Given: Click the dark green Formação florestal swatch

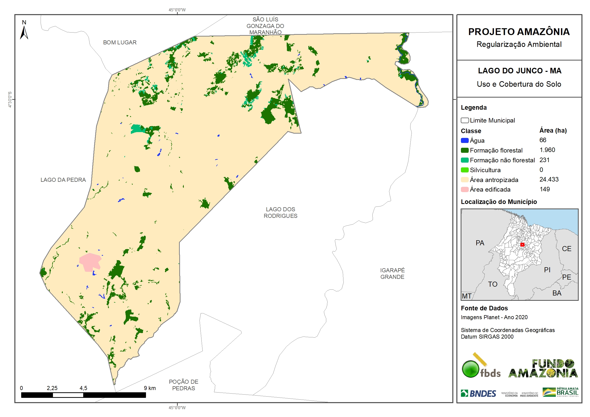Looking at the screenshot, I should point(465,150).
